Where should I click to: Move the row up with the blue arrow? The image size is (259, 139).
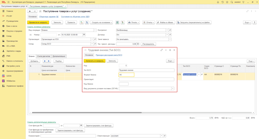(x=45, y=61)
